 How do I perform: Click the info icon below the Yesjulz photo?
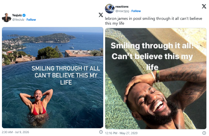[x=101, y=132]
